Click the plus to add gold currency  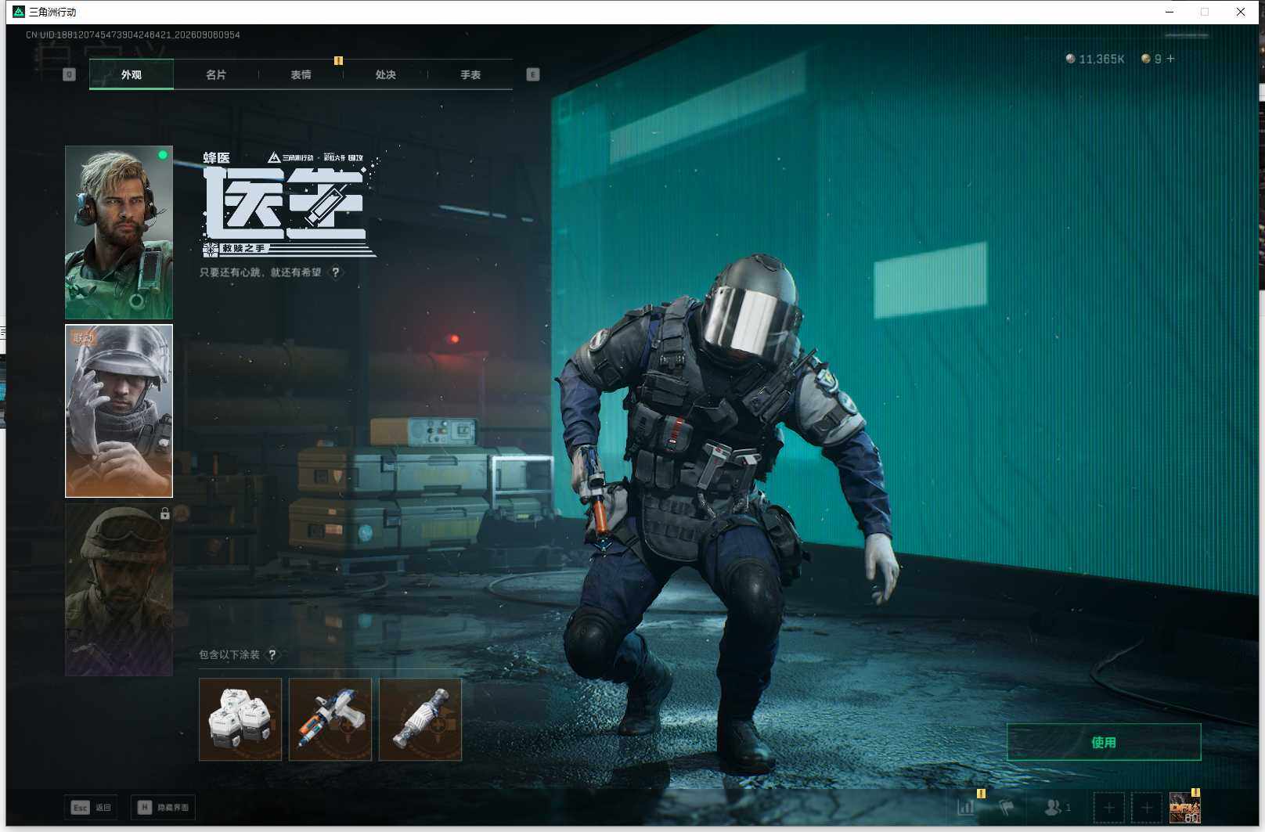coord(1170,59)
